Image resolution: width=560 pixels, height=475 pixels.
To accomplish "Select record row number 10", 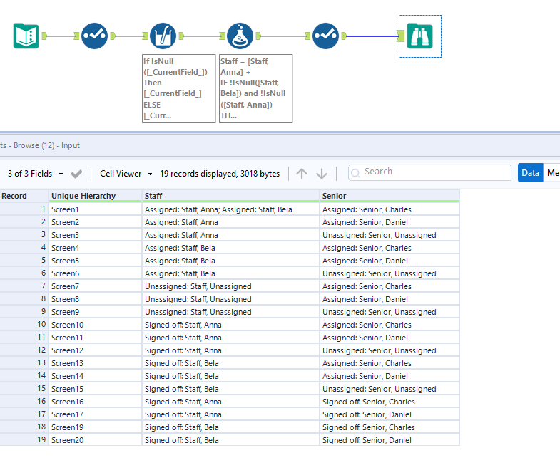I will point(24,325).
